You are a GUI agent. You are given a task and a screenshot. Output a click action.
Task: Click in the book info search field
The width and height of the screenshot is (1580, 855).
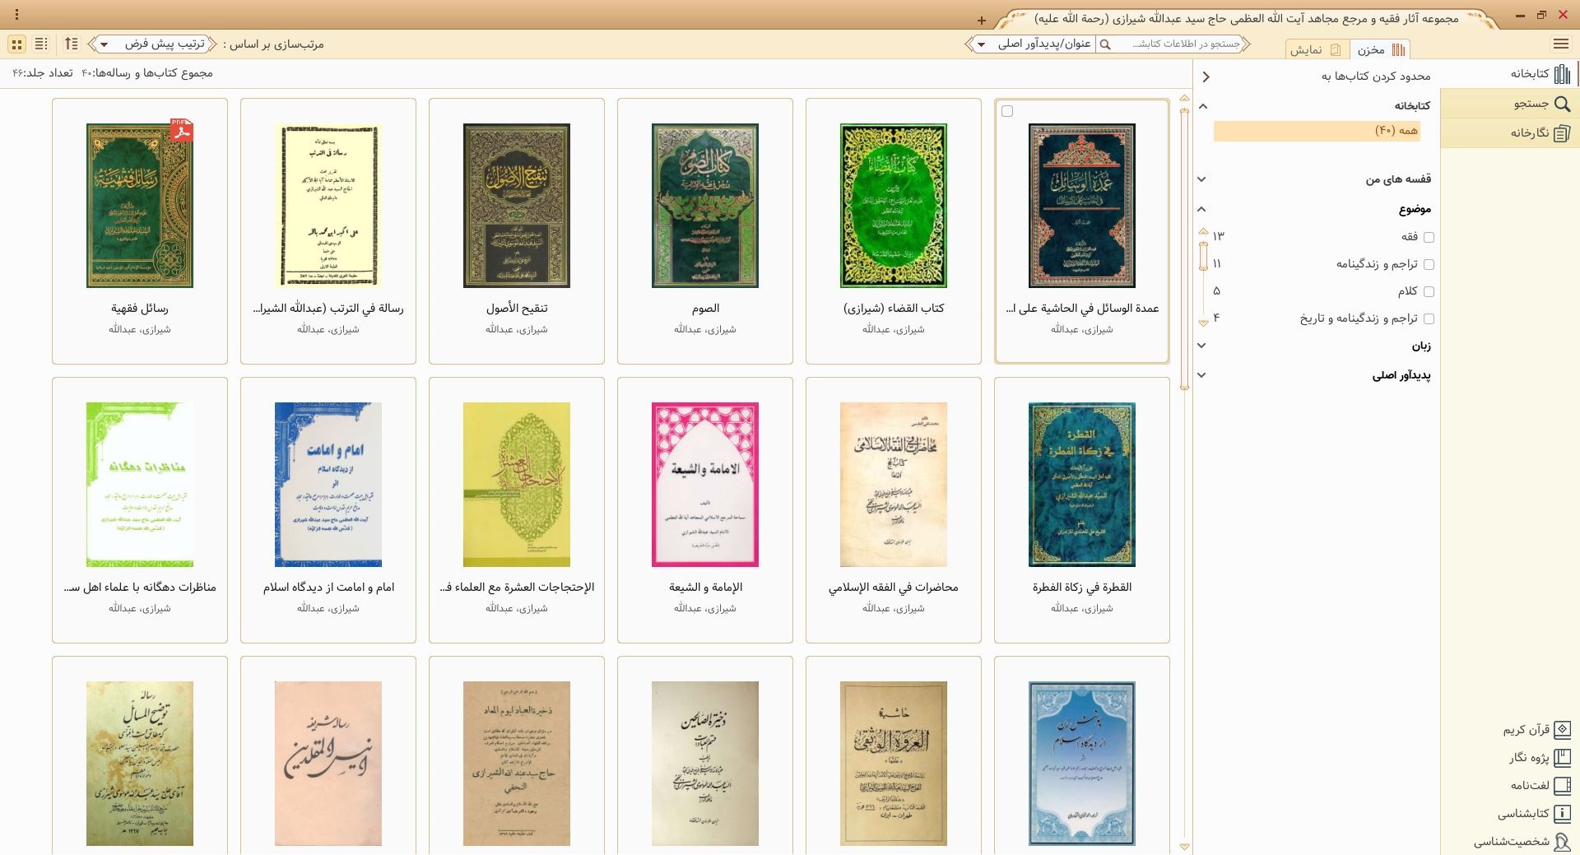(1178, 44)
